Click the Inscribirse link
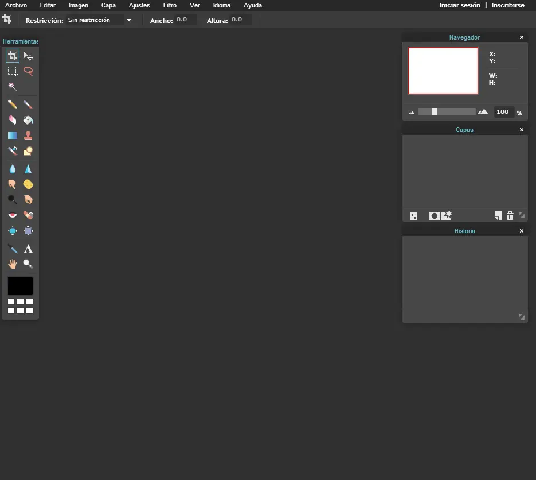 tap(508, 5)
